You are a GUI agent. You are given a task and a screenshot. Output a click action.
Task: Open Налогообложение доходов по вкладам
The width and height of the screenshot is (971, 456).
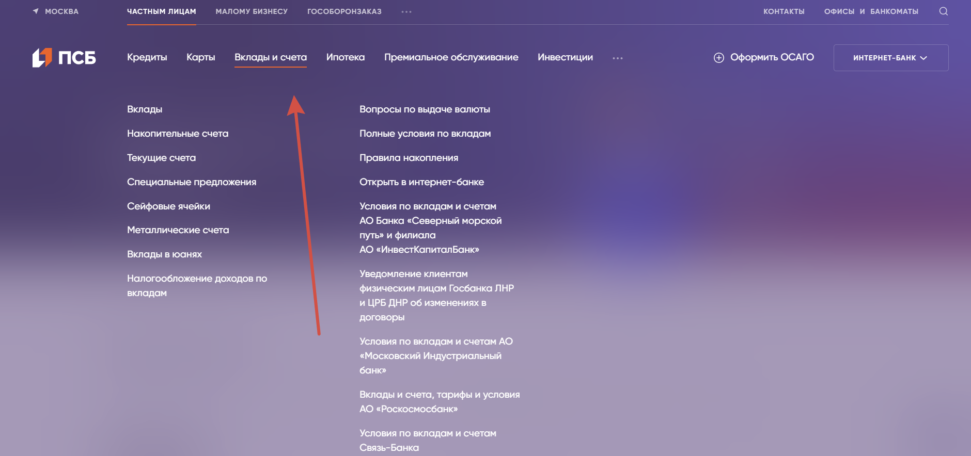(197, 286)
